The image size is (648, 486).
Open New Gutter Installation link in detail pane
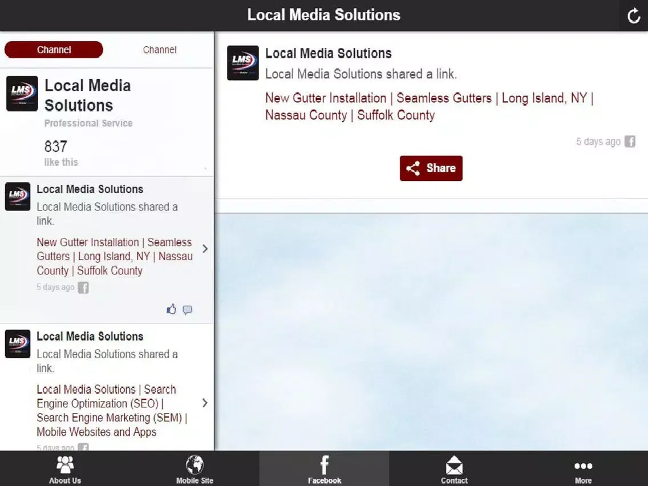tap(430, 106)
